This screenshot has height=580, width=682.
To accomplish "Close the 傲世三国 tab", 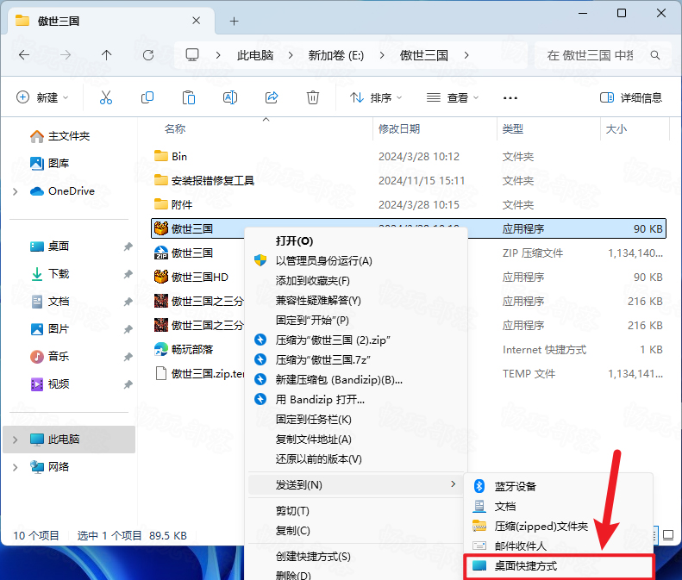I will pyautogui.click(x=197, y=21).
